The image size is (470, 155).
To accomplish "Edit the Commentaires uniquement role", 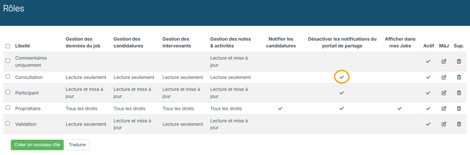I will point(444,61).
